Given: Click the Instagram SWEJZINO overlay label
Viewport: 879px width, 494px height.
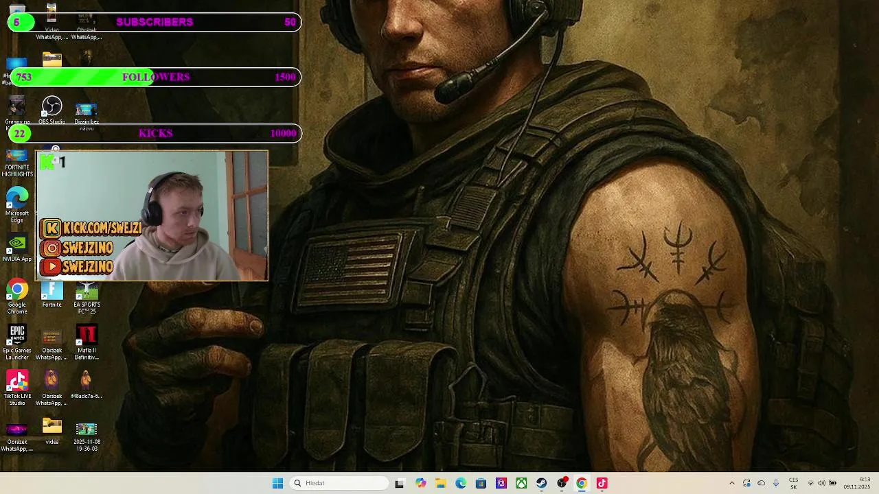Looking at the screenshot, I should [x=77, y=248].
